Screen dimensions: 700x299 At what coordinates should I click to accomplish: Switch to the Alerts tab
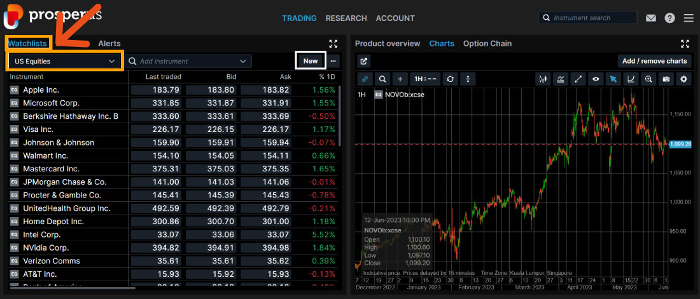(109, 43)
